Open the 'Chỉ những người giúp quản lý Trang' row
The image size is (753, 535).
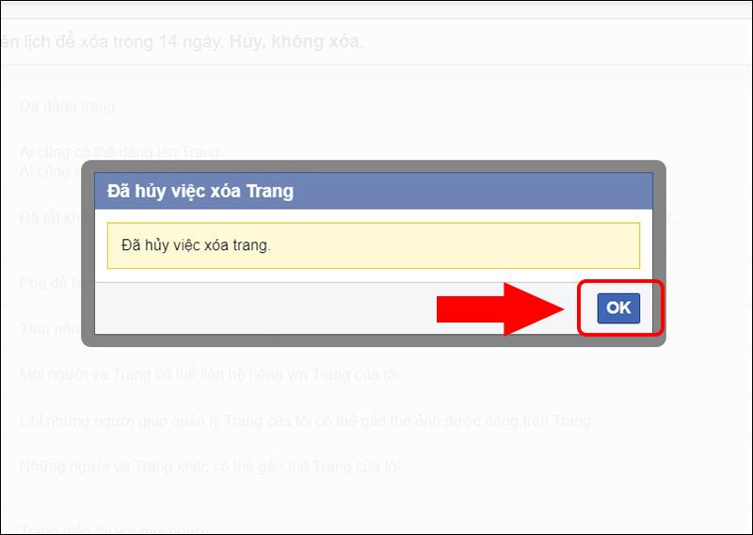[306, 421]
